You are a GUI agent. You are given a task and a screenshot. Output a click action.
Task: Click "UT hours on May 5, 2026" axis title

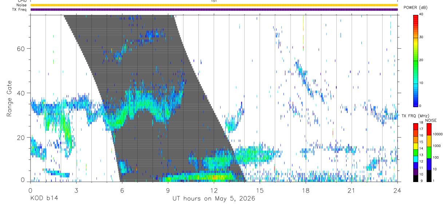(x=214, y=199)
